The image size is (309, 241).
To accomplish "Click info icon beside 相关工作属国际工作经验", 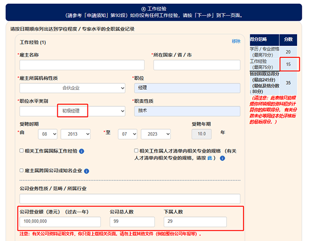I will click(82, 152).
